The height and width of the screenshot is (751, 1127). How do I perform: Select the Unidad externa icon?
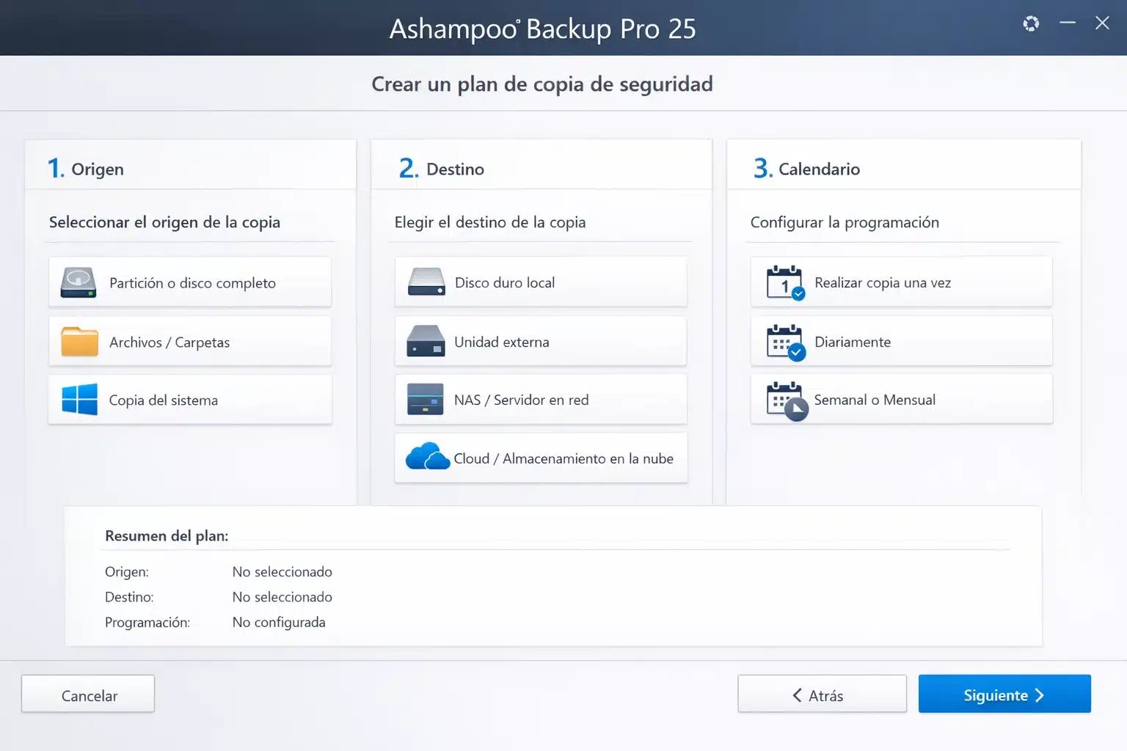point(426,341)
